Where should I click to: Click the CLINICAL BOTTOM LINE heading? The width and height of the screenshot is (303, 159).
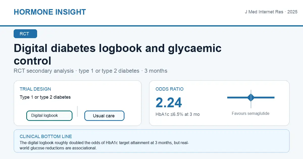(x=46, y=137)
